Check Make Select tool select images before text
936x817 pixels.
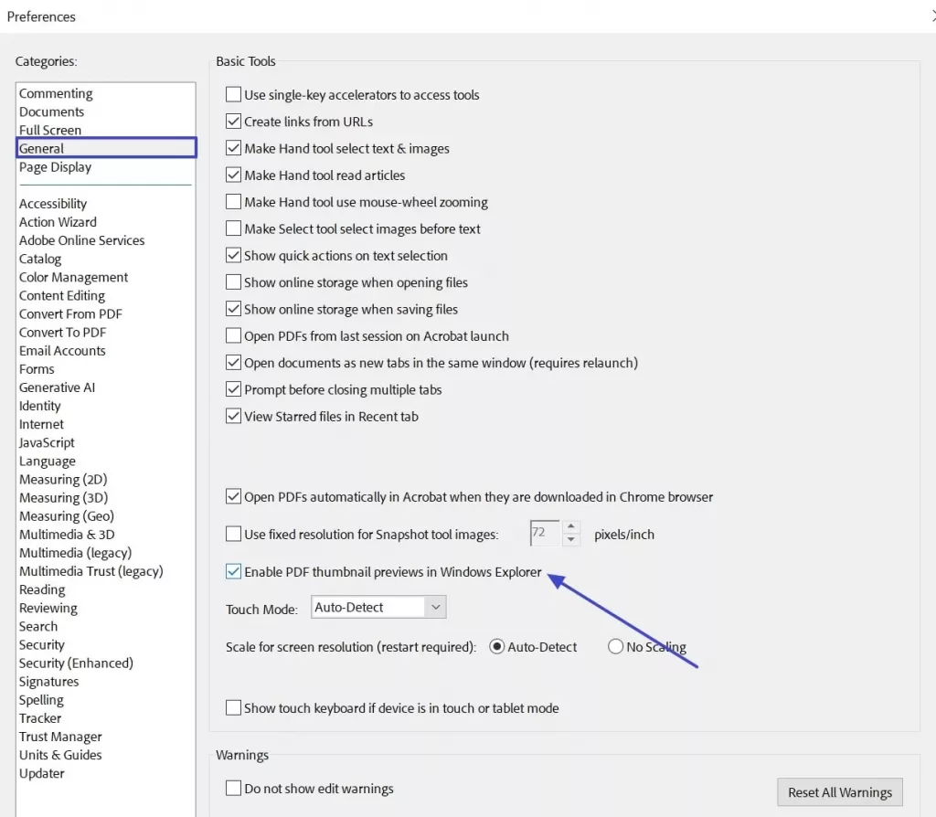point(233,228)
